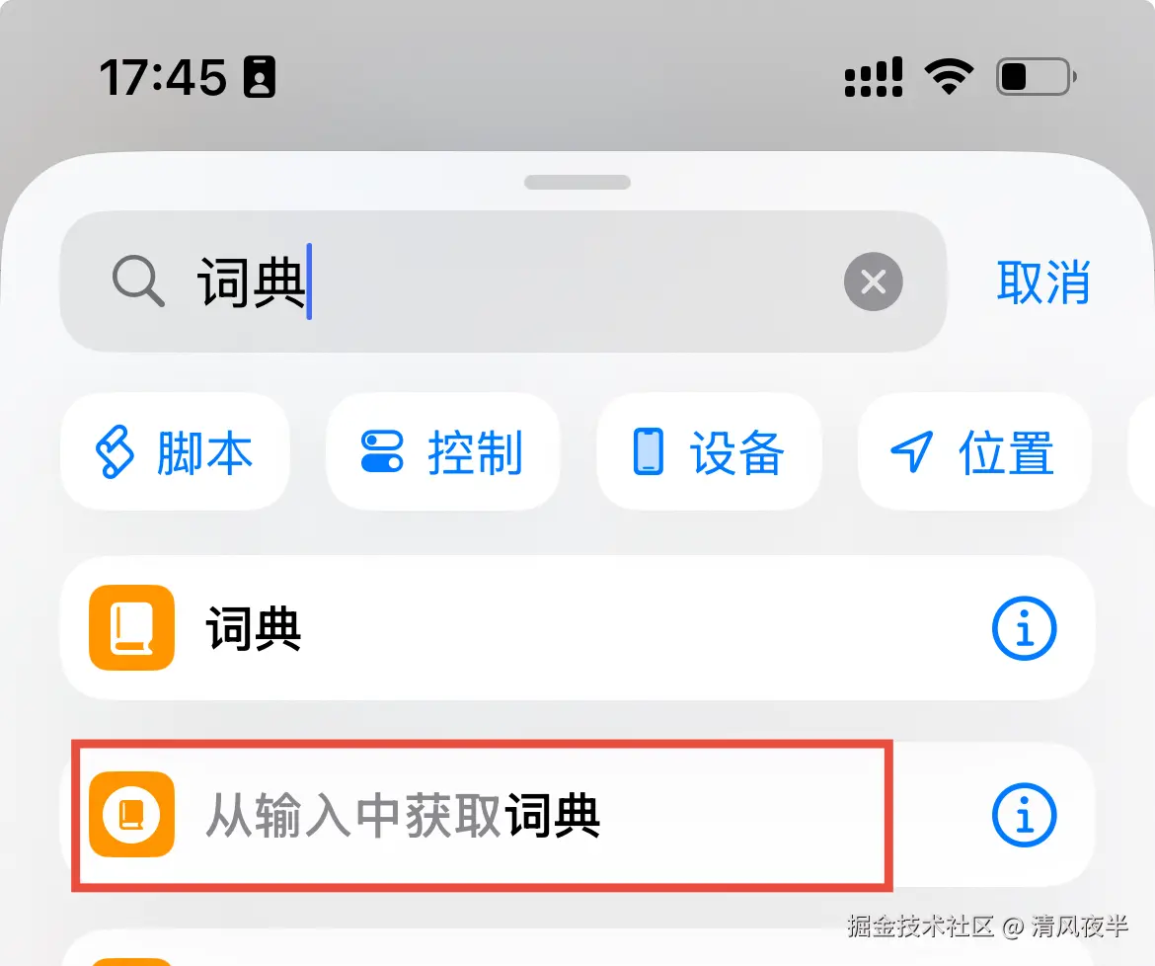1155x966 pixels.
Task: Focus the search field containing 词典
Action: pyautogui.click(x=503, y=282)
